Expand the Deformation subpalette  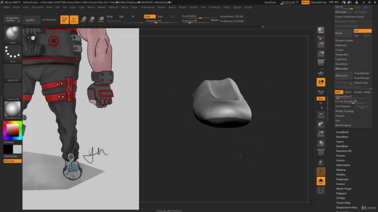[343, 165]
